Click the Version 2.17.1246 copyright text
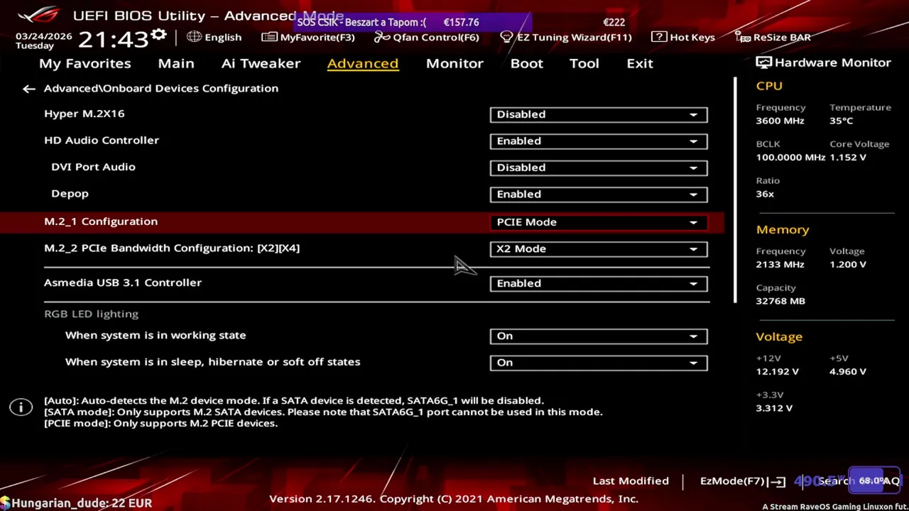Viewport: 909px width, 511px height. tap(454, 499)
